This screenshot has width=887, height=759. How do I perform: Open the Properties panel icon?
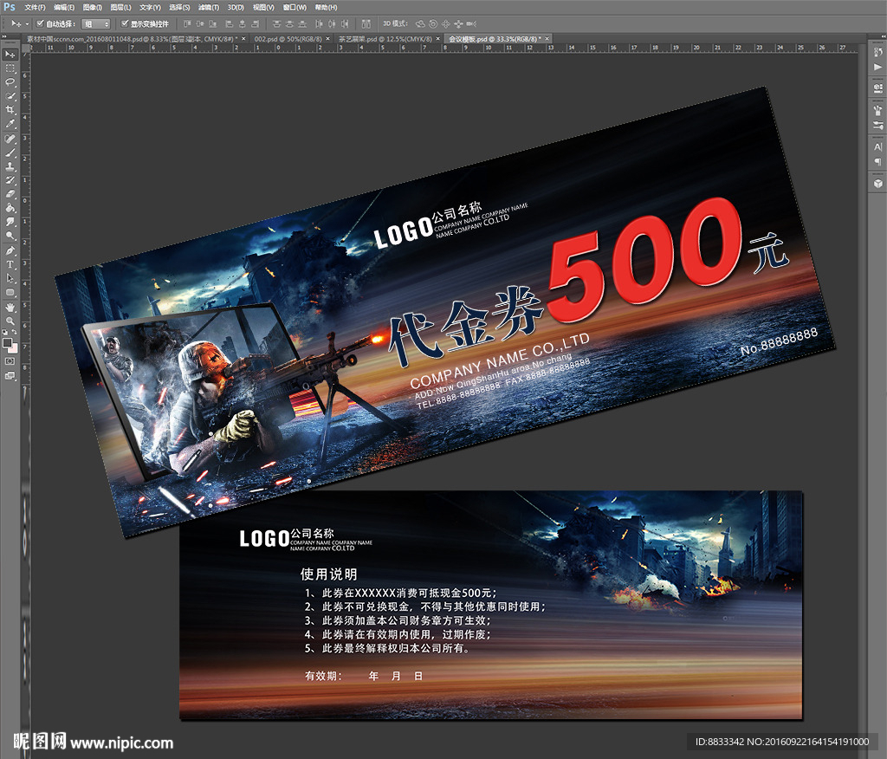click(878, 89)
